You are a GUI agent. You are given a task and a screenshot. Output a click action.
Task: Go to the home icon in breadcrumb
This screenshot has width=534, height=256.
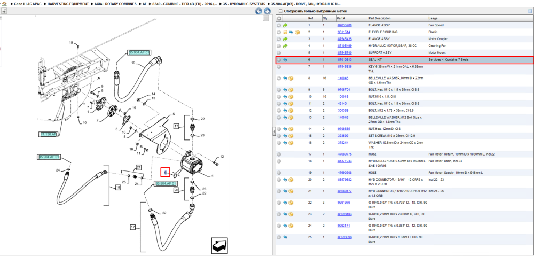4,4
